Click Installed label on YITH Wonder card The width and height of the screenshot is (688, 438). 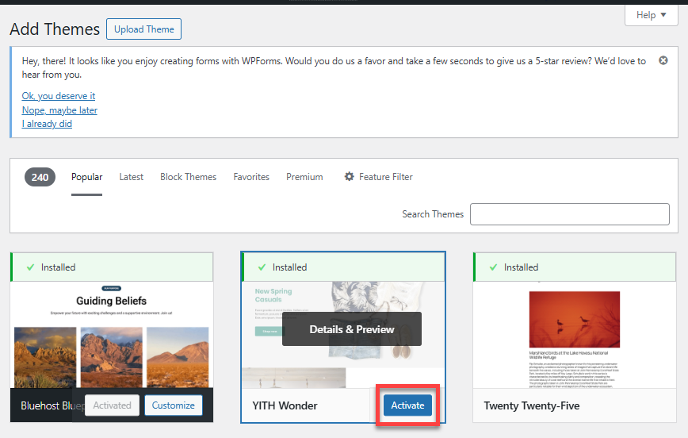[289, 267]
